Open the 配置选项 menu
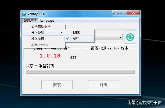This screenshot has height=108, width=165. pos(30,20)
